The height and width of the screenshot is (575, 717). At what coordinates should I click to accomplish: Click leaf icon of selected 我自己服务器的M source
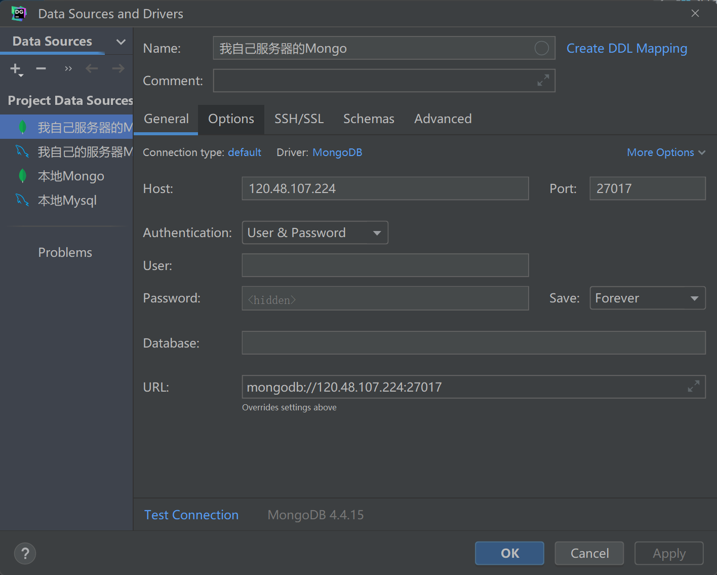coord(22,127)
